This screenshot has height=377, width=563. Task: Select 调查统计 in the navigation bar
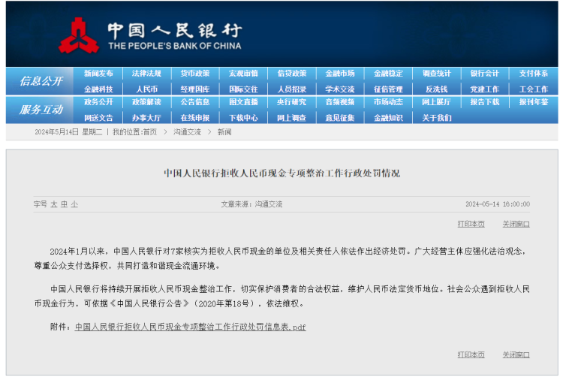(436, 74)
